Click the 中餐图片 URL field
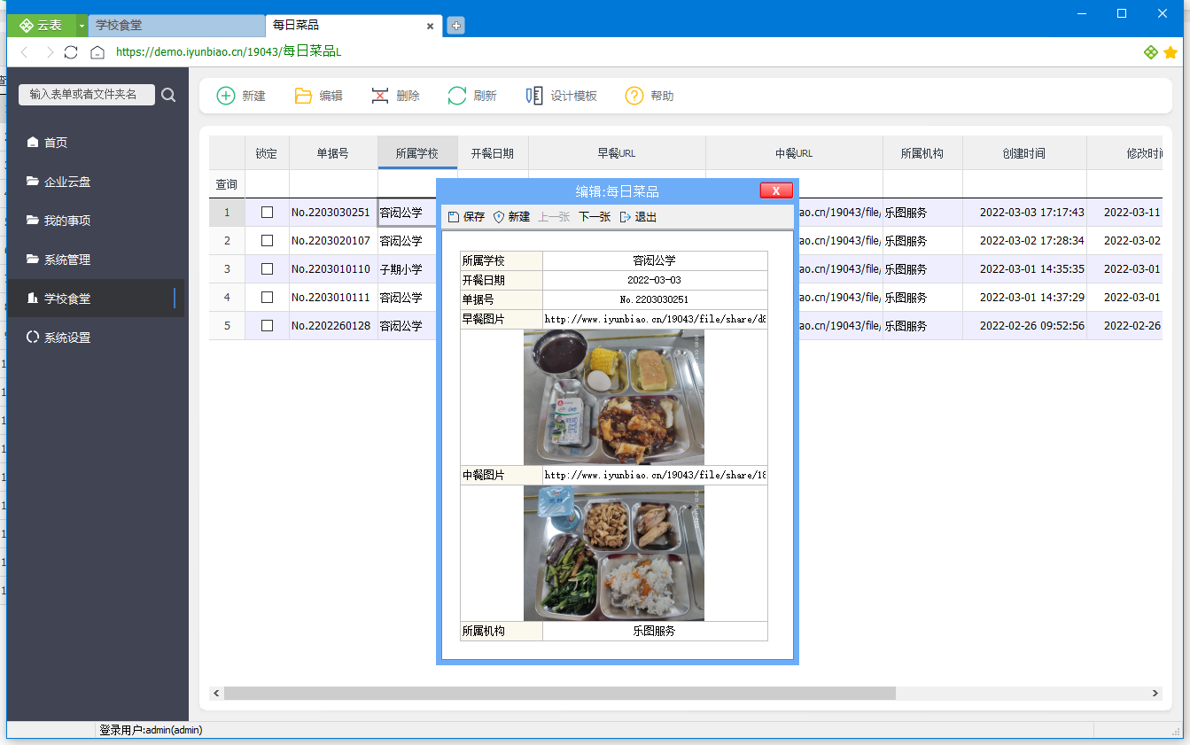 pos(655,476)
